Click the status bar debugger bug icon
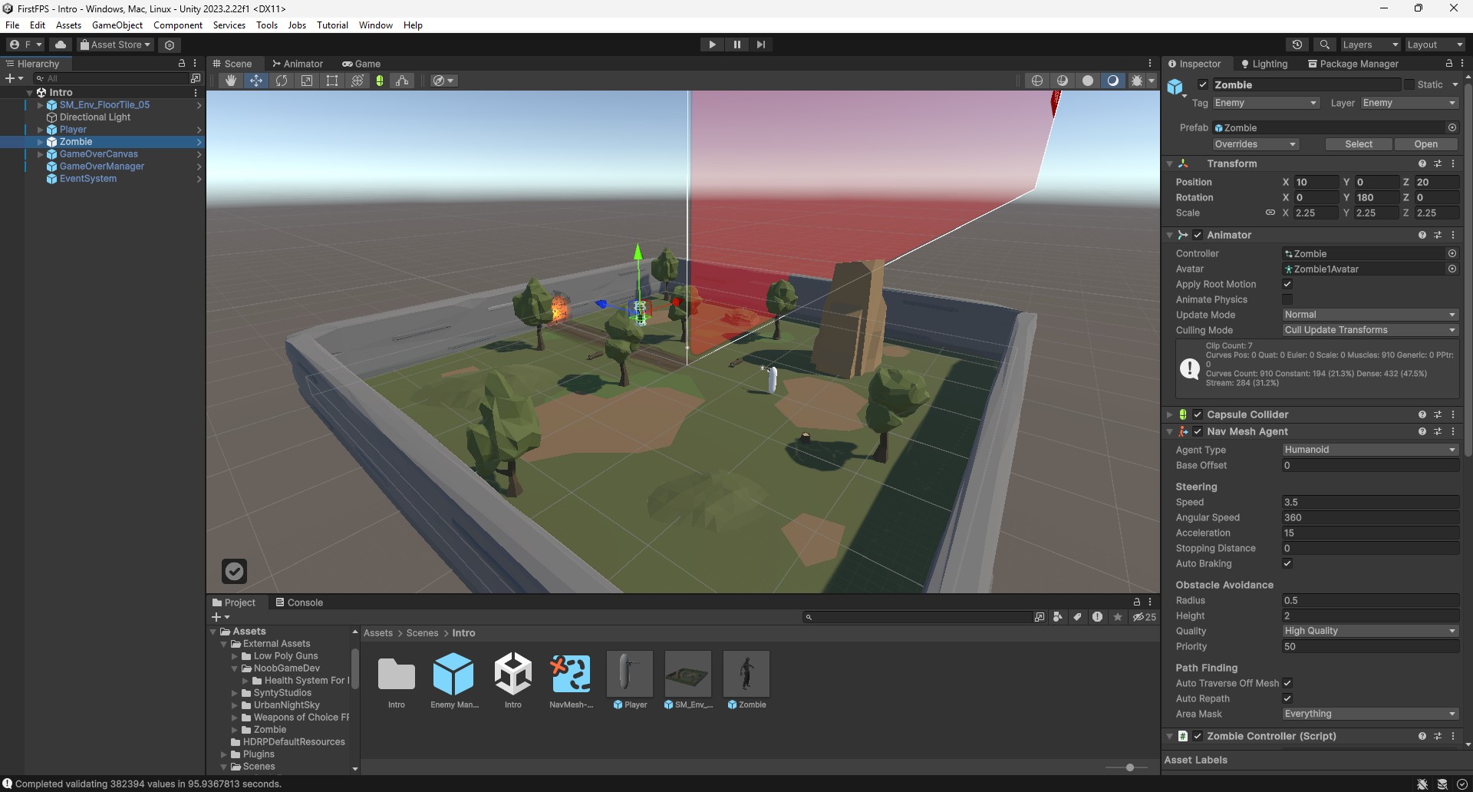This screenshot has width=1473, height=792. coord(1422,784)
